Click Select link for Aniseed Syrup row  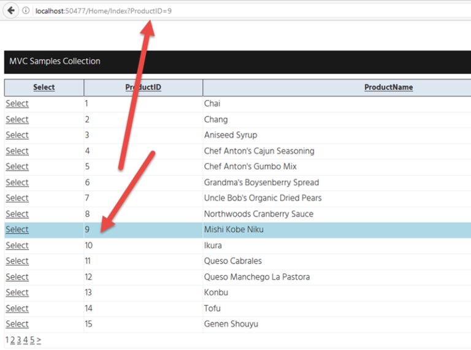[x=17, y=135]
